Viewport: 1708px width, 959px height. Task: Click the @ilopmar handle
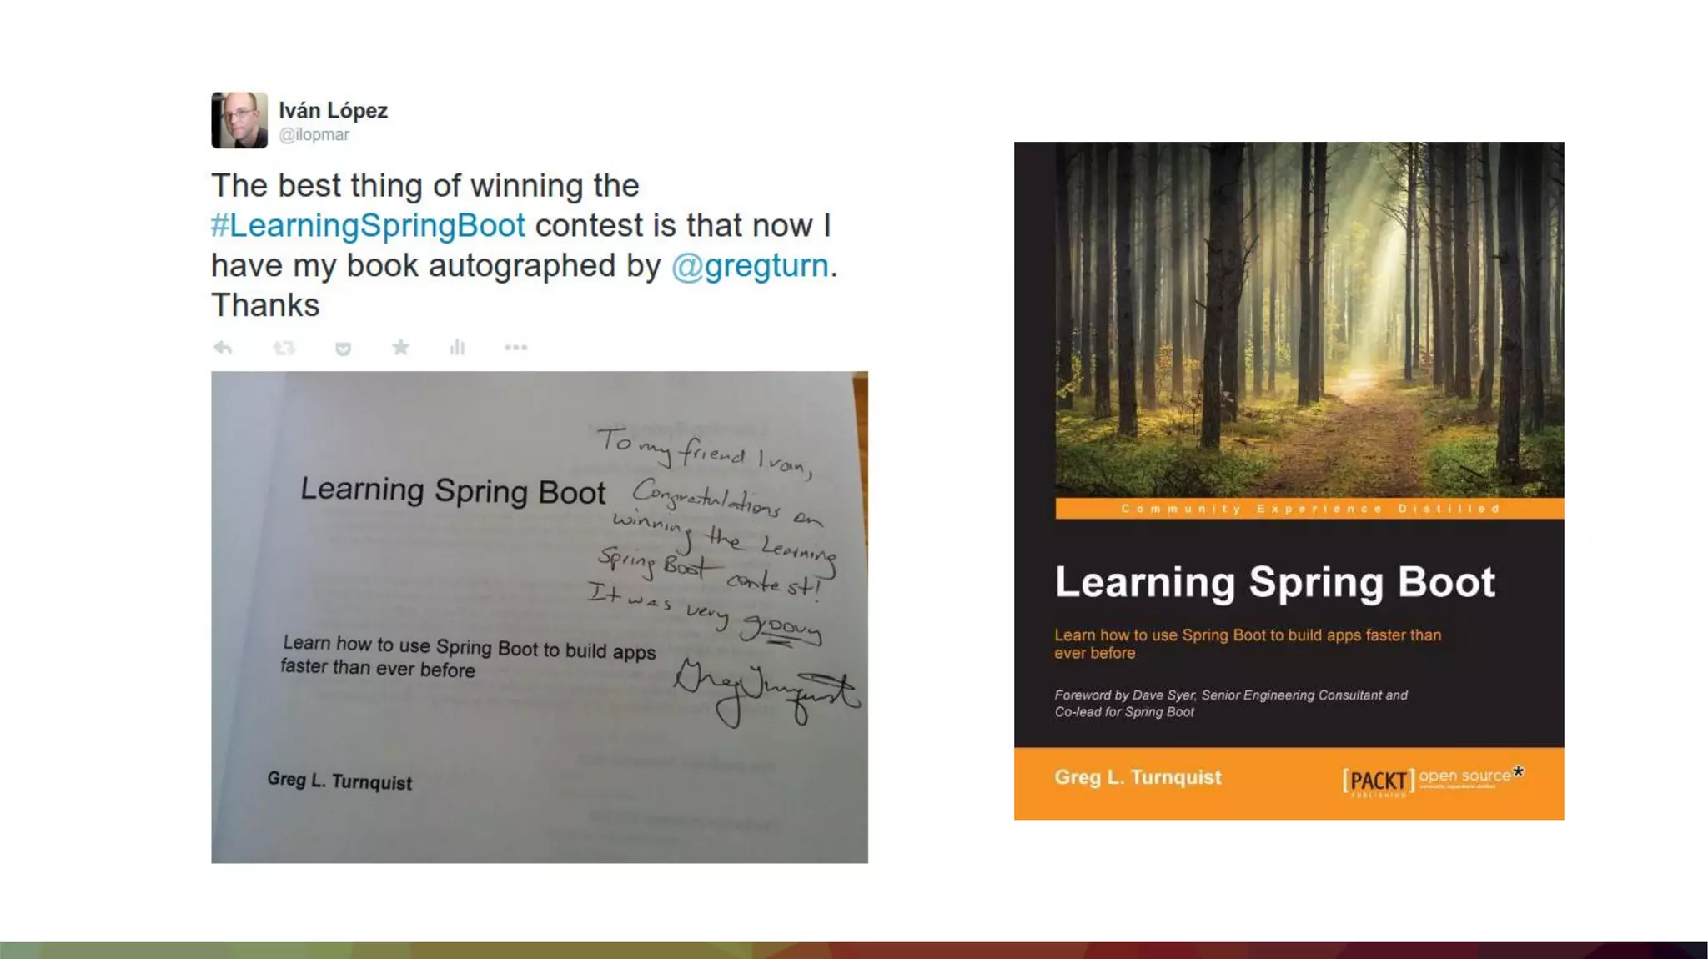[314, 135]
